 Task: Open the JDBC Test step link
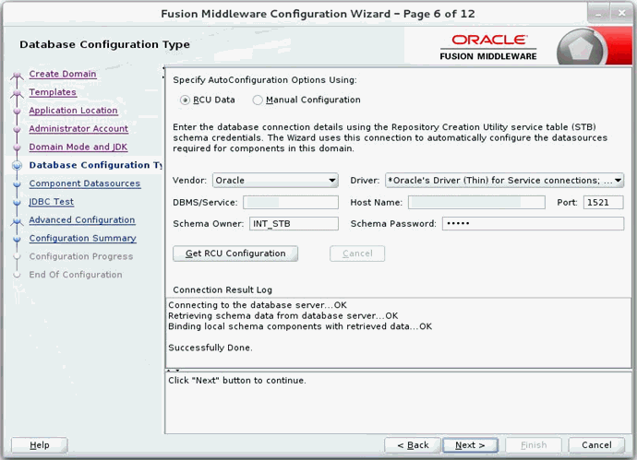pyautogui.click(x=51, y=202)
